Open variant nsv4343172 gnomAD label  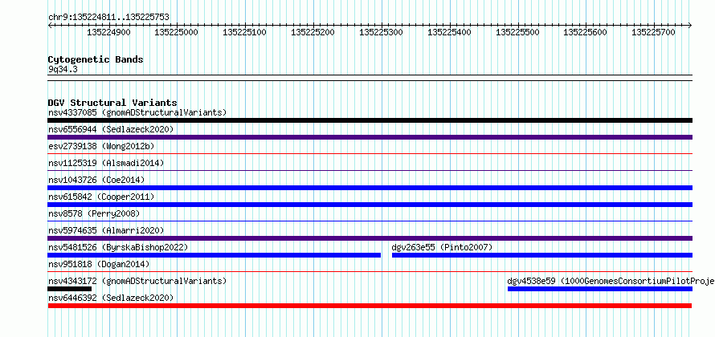[137, 281]
